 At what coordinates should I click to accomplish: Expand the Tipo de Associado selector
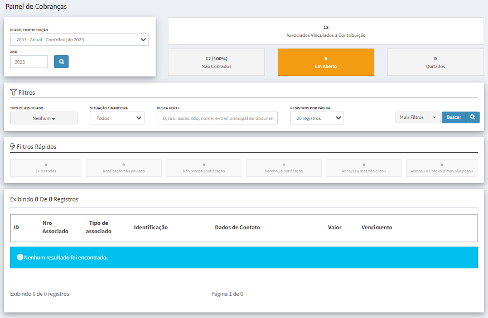[x=44, y=118]
